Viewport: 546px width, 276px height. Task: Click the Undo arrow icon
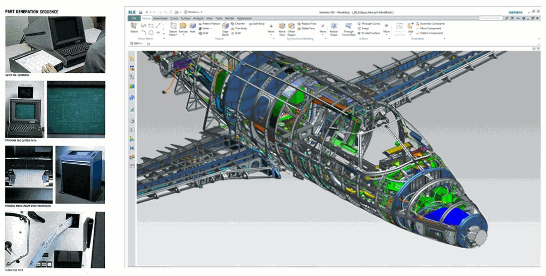click(x=147, y=12)
